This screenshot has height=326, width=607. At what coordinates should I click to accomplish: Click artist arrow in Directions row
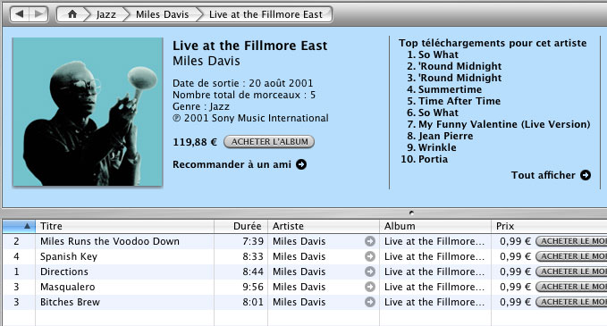click(x=370, y=272)
